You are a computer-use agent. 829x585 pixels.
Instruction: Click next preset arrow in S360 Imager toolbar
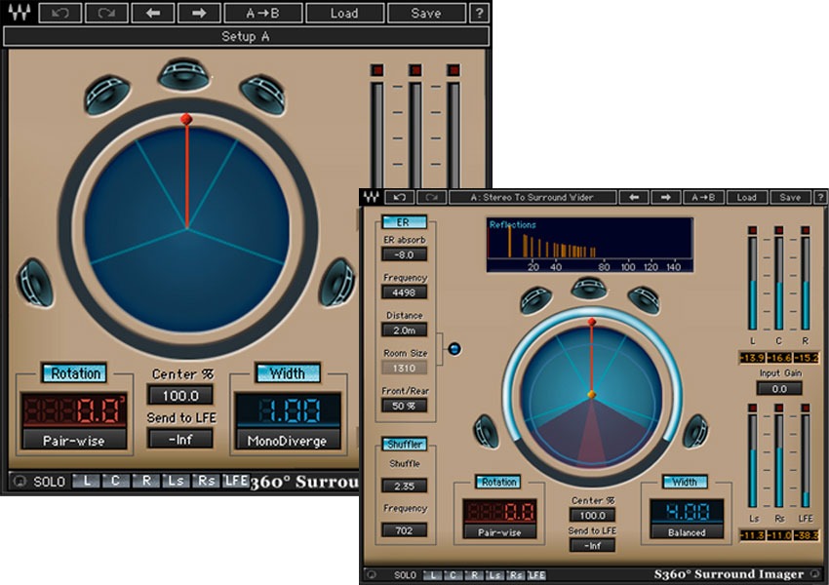[665, 197]
